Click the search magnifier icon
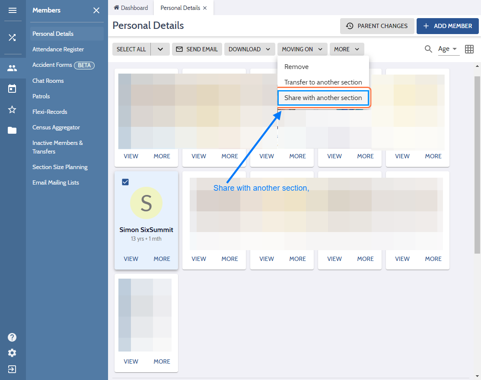Viewport: 481px width, 380px height. tap(429, 49)
